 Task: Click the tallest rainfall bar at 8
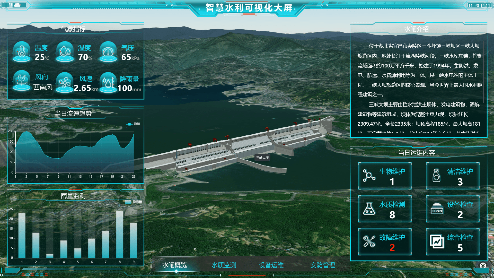tap(120, 234)
